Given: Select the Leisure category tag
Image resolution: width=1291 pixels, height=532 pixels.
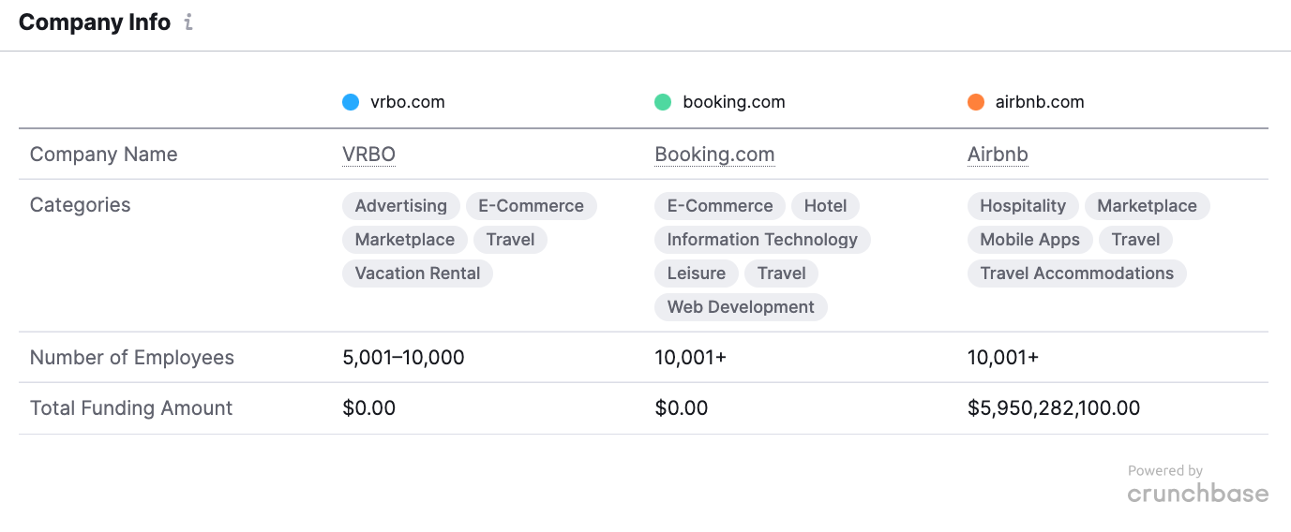Looking at the screenshot, I should (696, 273).
